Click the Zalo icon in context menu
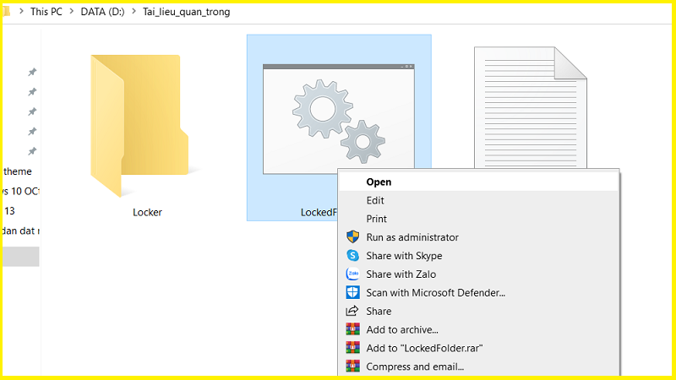 (352, 274)
